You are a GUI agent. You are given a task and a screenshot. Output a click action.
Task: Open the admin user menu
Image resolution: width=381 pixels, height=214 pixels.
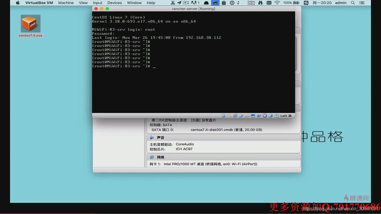(x=341, y=3)
